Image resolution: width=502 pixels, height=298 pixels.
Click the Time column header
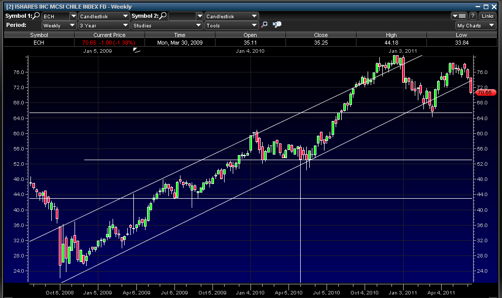(x=180, y=35)
